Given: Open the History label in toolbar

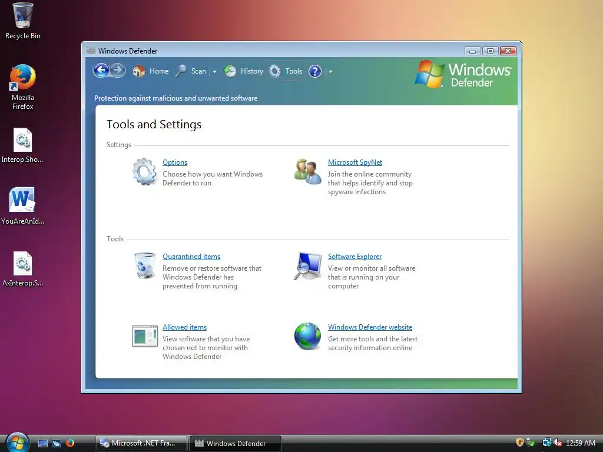Looking at the screenshot, I should coord(252,71).
